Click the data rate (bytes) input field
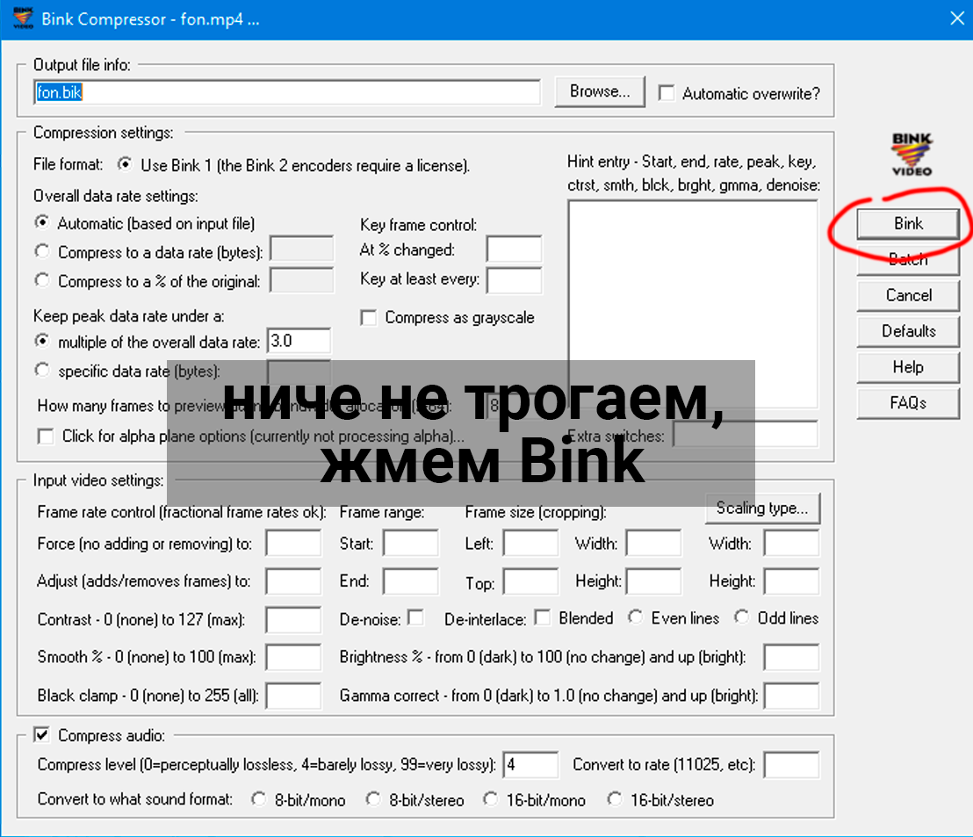Screen dimensions: 973x837 [x=301, y=249]
